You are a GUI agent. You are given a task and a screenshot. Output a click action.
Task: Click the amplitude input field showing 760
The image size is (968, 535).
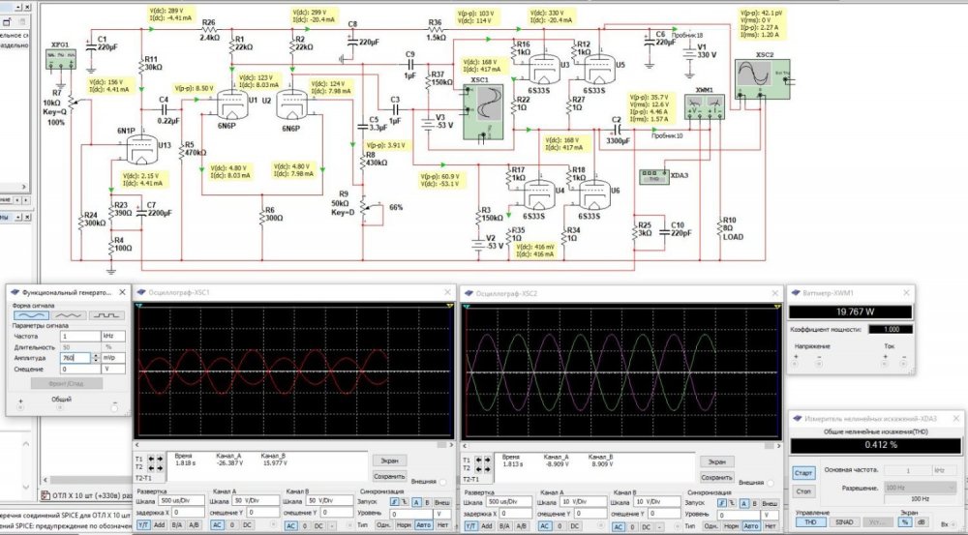click(x=72, y=357)
